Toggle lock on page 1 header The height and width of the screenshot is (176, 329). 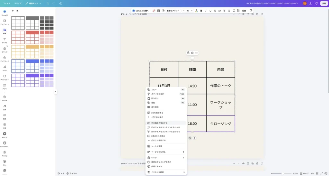(248, 14)
